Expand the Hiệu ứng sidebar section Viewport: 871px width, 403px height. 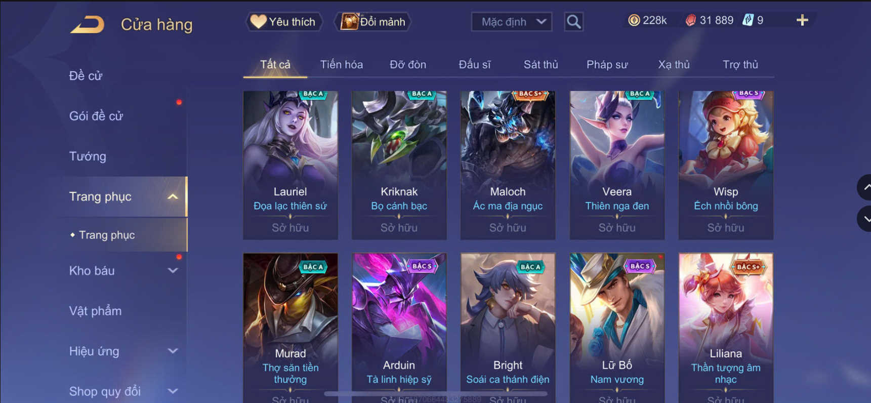pos(173,351)
